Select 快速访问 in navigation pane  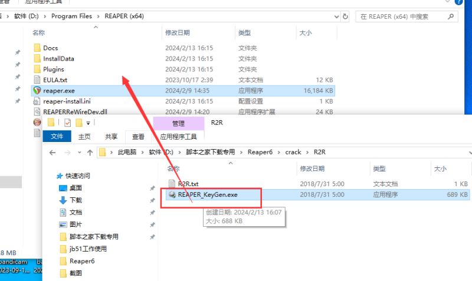78,176
